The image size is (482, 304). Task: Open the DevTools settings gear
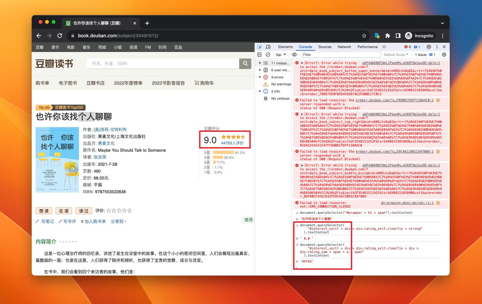(429, 47)
